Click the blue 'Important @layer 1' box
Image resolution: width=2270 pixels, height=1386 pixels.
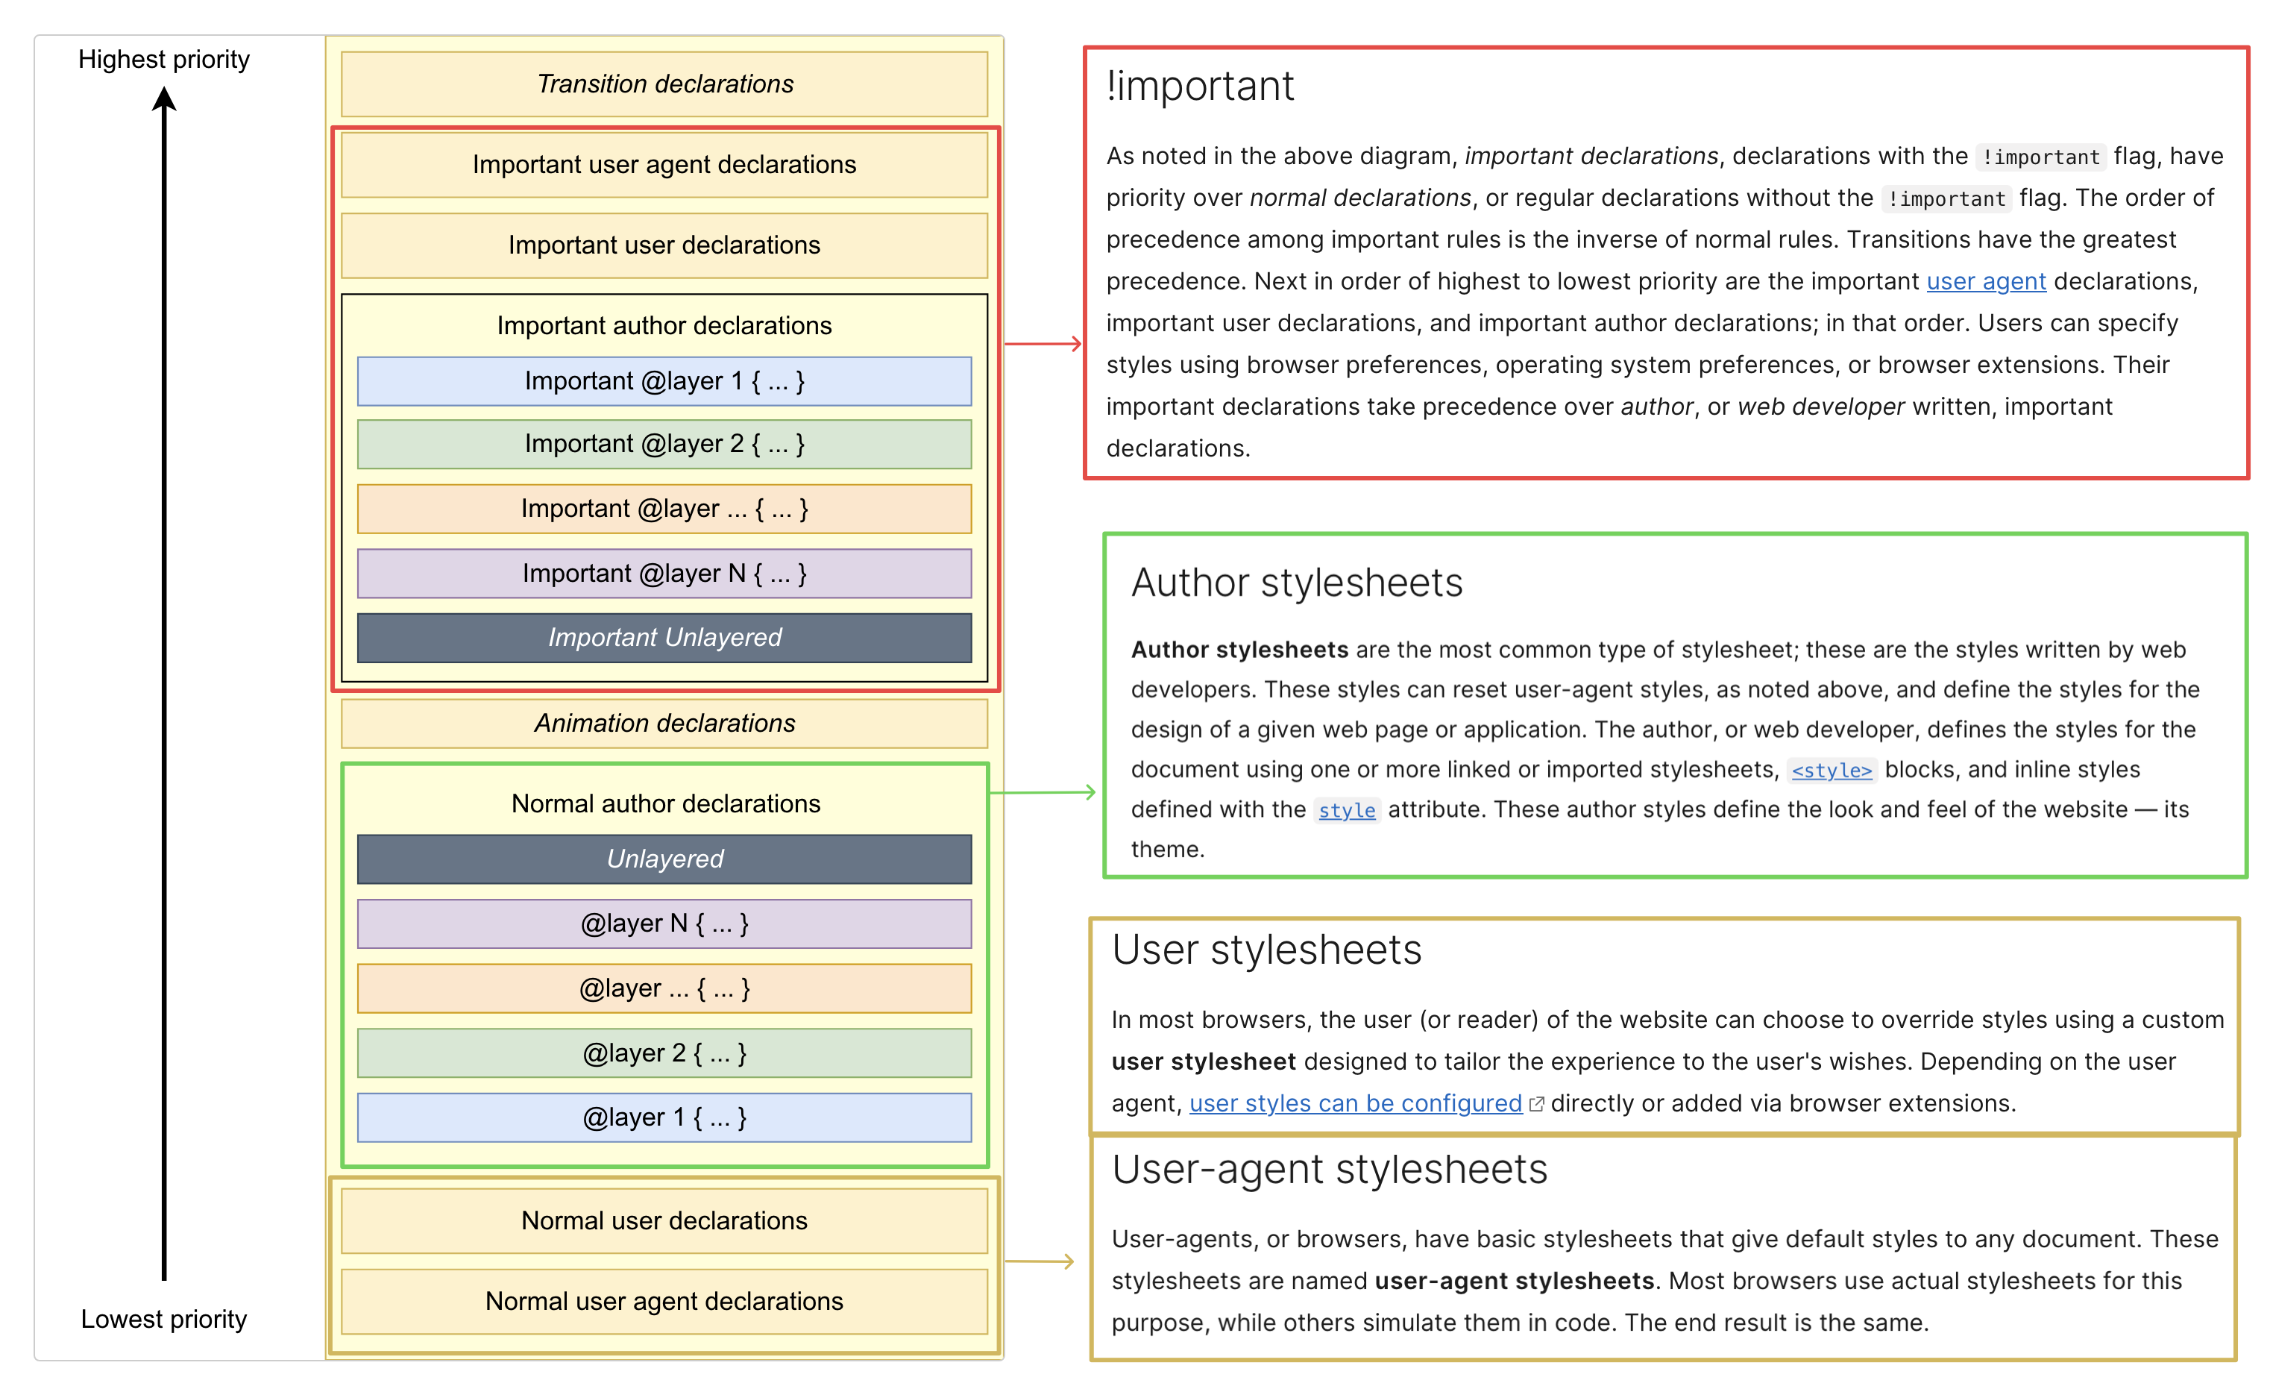pos(664,381)
